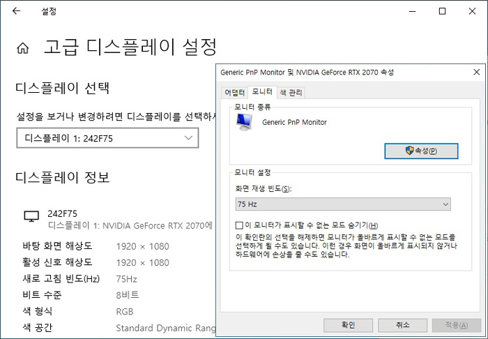The height and width of the screenshot is (339, 488).
Task: Close the monitor properties dialog
Action: [x=476, y=73]
